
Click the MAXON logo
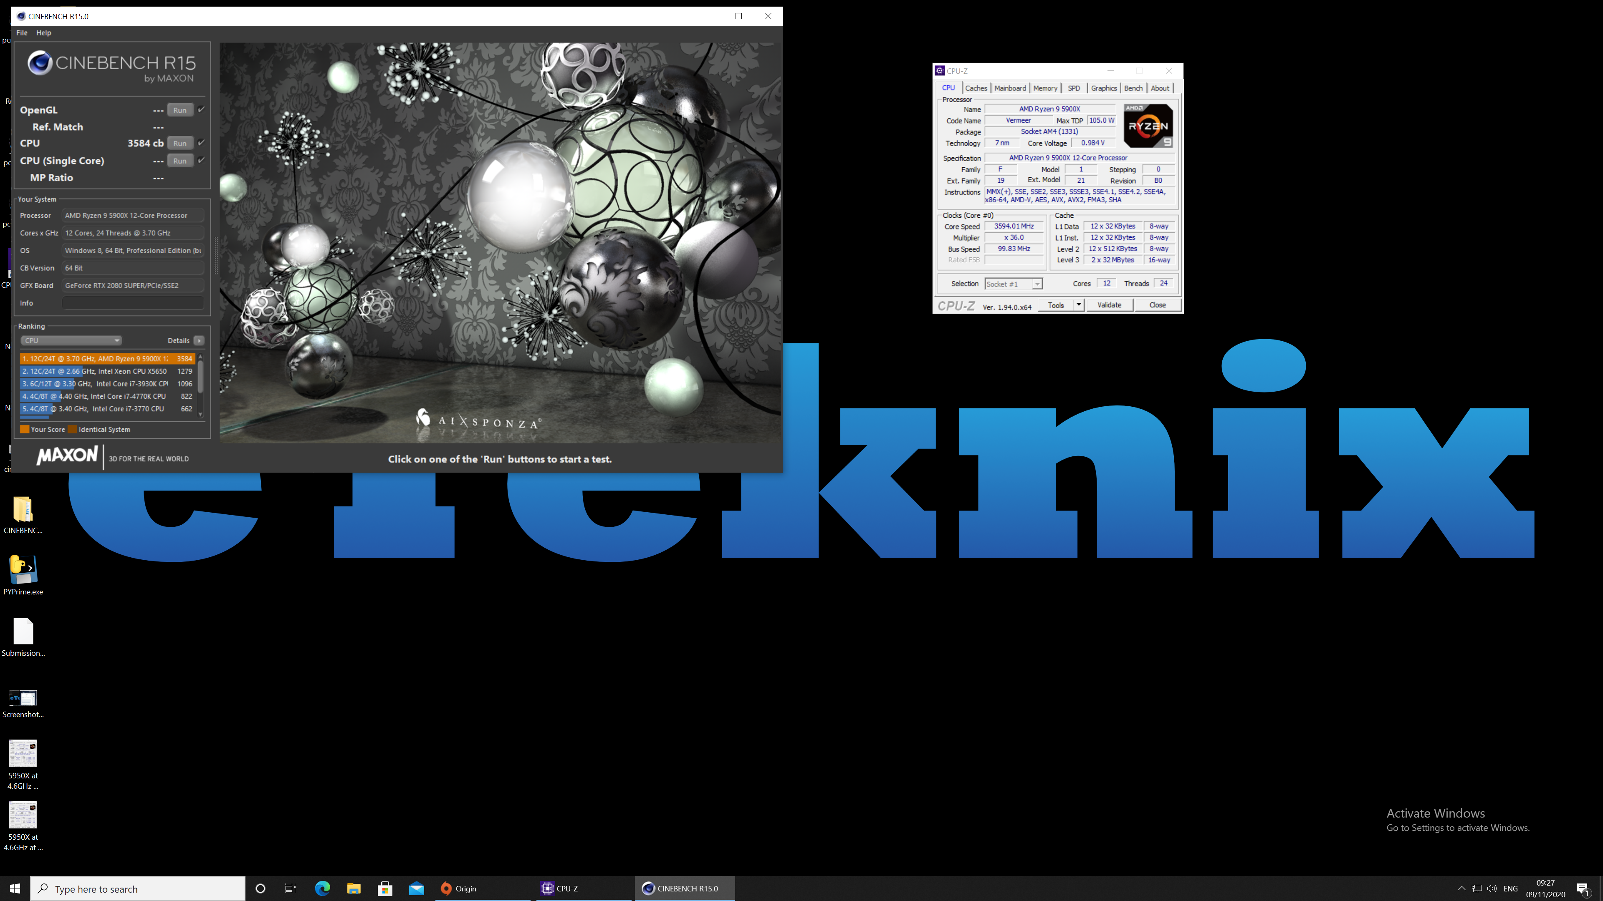[x=67, y=455]
